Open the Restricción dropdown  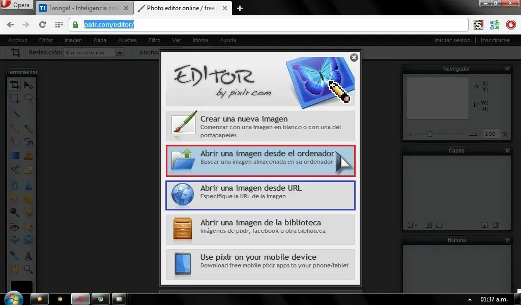[x=94, y=52]
